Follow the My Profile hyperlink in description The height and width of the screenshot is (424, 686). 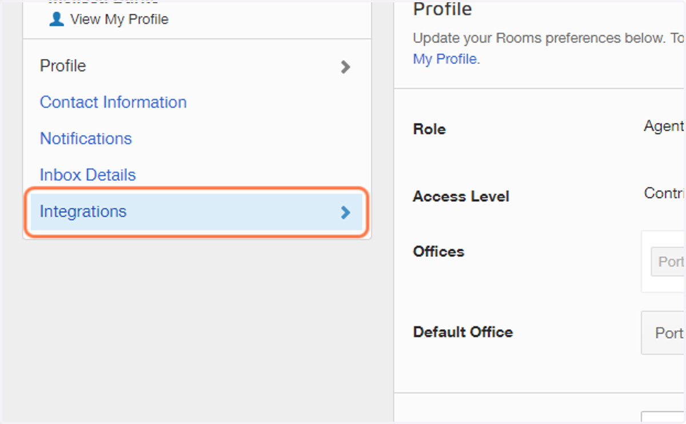445,59
